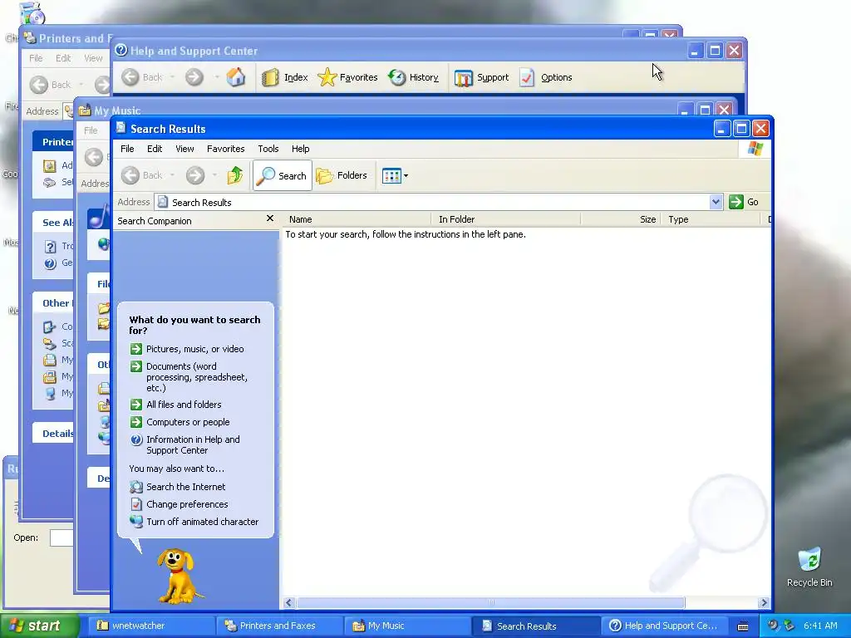The height and width of the screenshot is (638, 851).
Task: Click Forward arrow in Help and Support Center
Action: 194,77
